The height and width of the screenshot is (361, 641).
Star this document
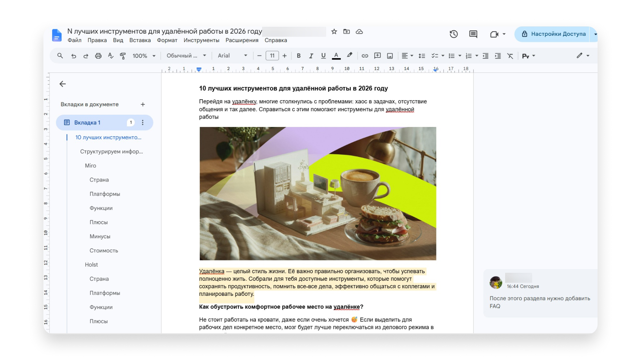click(x=334, y=31)
